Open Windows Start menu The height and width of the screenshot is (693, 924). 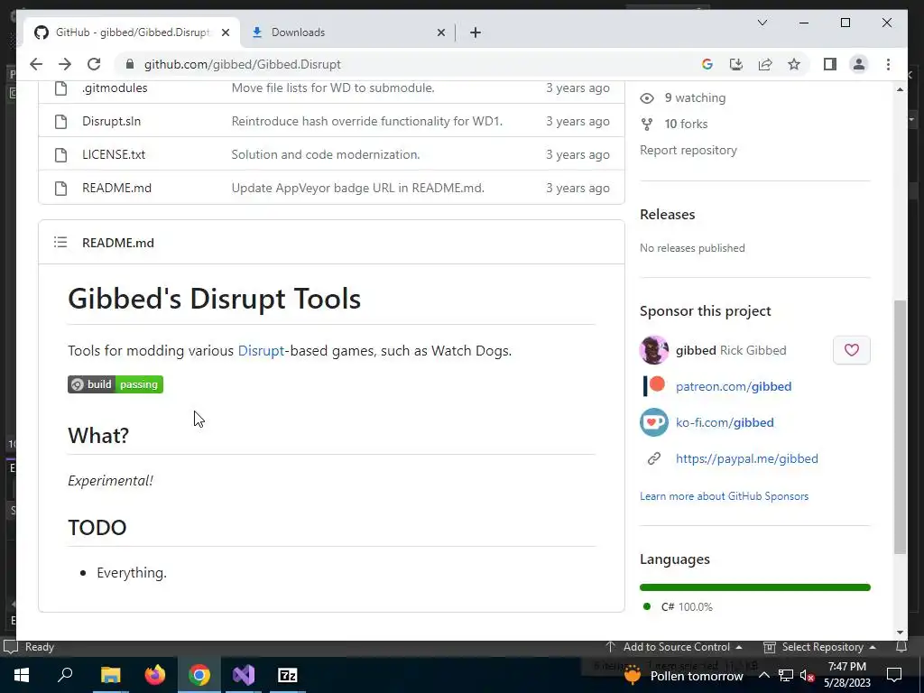coord(22,675)
